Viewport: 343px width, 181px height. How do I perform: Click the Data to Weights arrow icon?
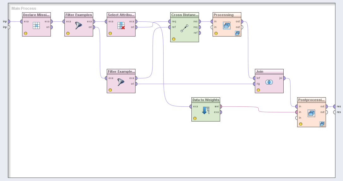206,110
